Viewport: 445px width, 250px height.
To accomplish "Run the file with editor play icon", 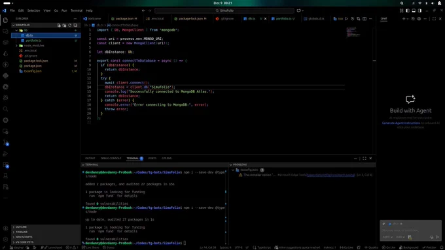I will tap(346, 19).
